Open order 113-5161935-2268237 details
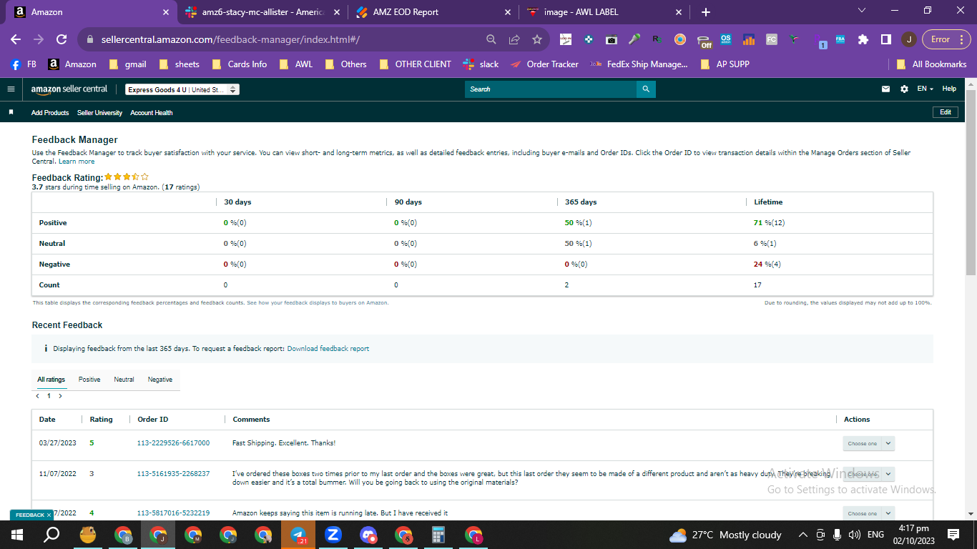 pyautogui.click(x=173, y=473)
